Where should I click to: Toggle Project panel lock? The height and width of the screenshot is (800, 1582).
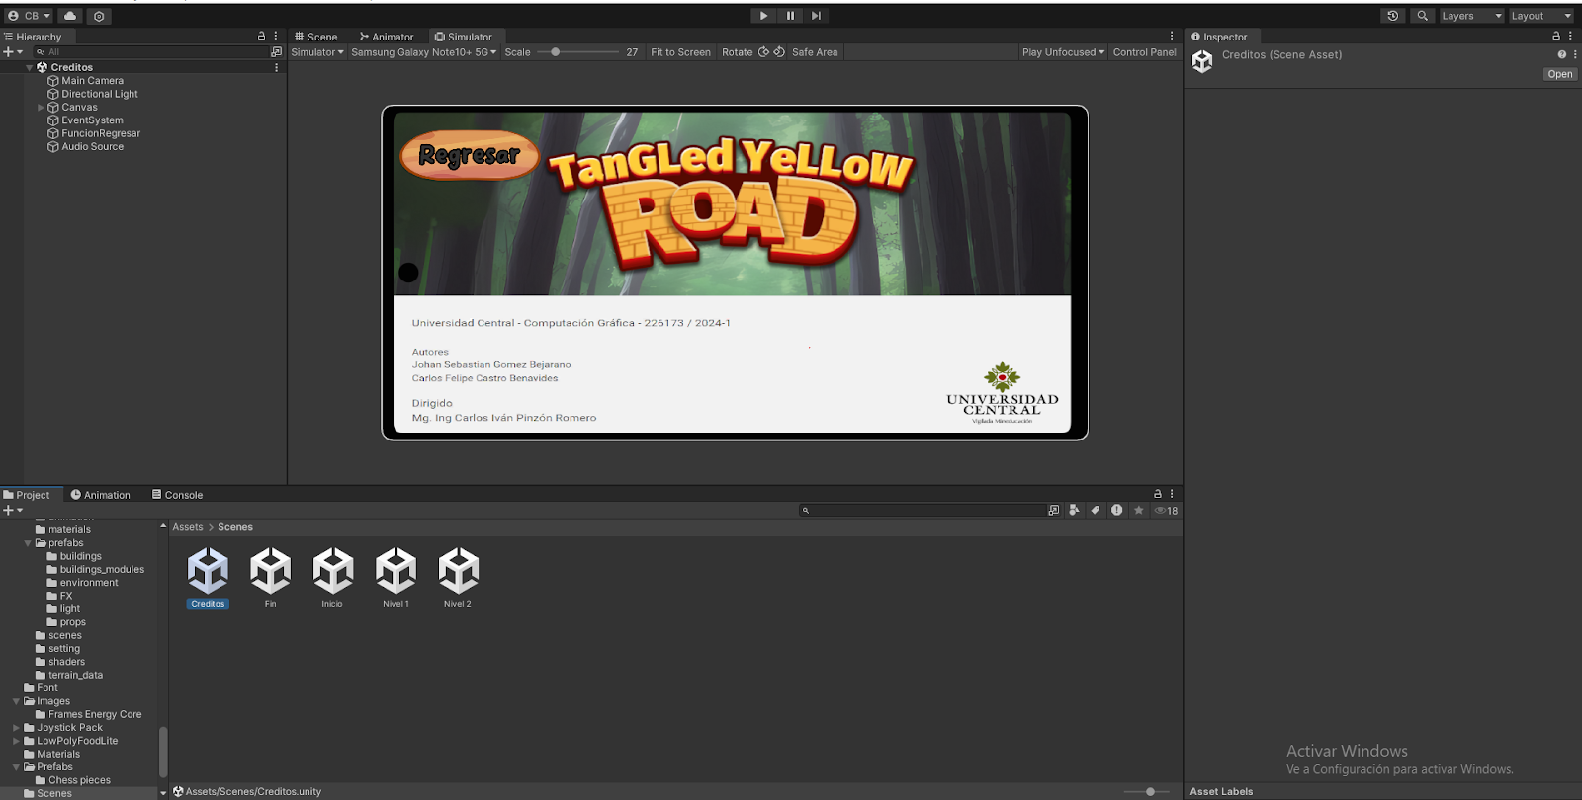click(x=1157, y=494)
